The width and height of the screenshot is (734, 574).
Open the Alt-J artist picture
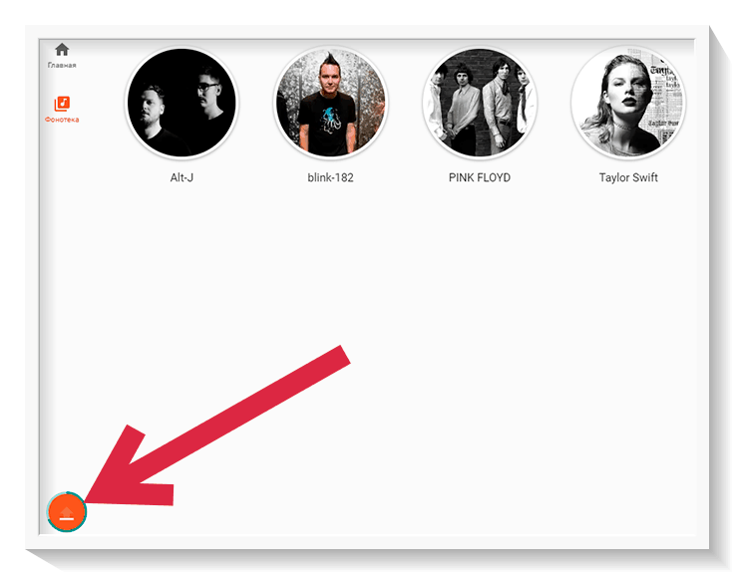point(182,103)
